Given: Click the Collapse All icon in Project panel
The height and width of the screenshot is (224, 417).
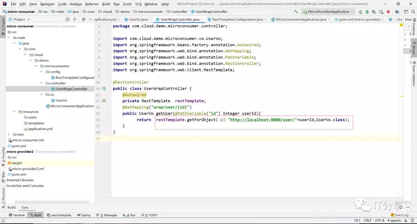Looking at the screenshot, I should point(75,19).
